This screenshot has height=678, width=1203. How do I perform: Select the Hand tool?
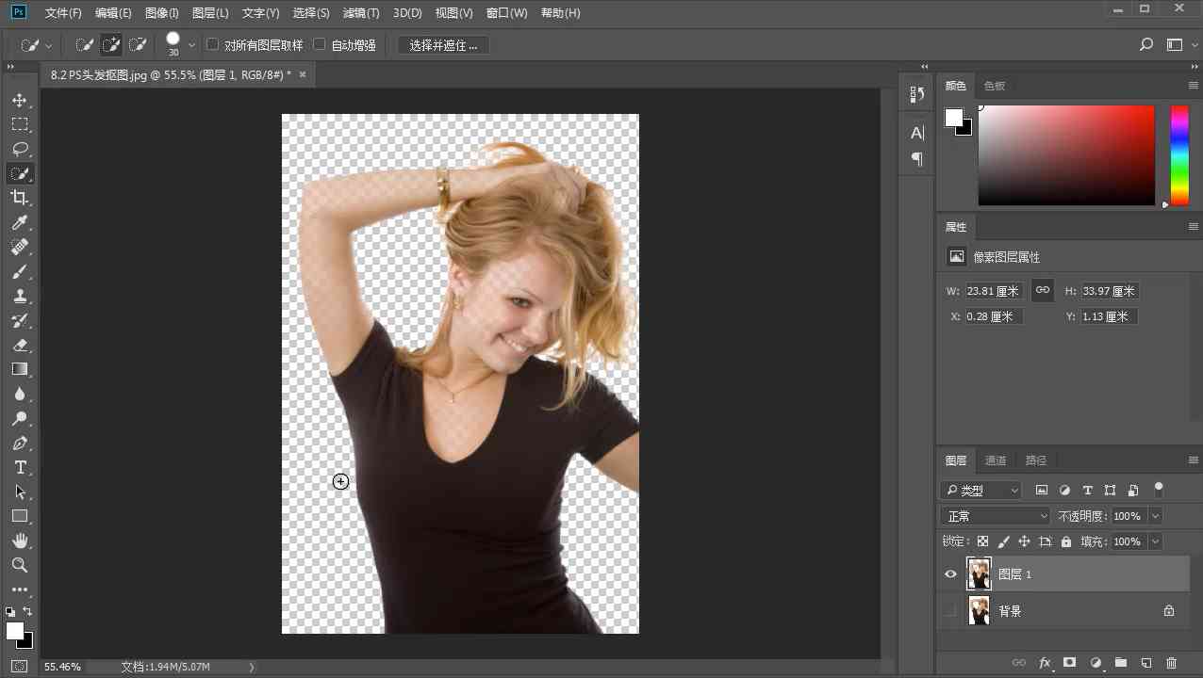(x=20, y=541)
